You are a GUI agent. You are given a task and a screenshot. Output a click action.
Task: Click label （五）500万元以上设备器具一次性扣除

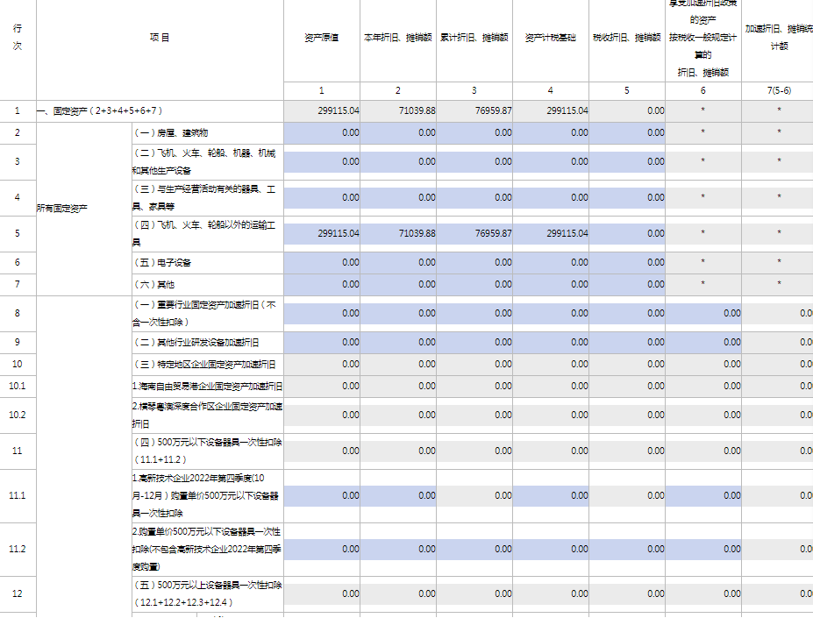click(207, 593)
